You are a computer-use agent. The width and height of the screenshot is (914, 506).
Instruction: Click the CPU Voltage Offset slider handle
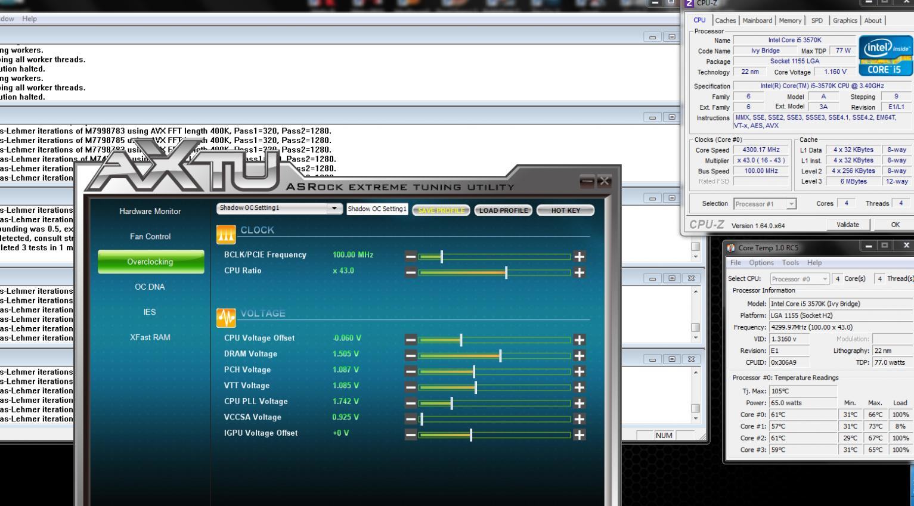coord(461,340)
